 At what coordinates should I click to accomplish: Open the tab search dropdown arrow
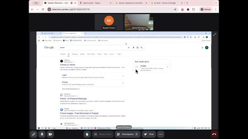coord(216,3)
